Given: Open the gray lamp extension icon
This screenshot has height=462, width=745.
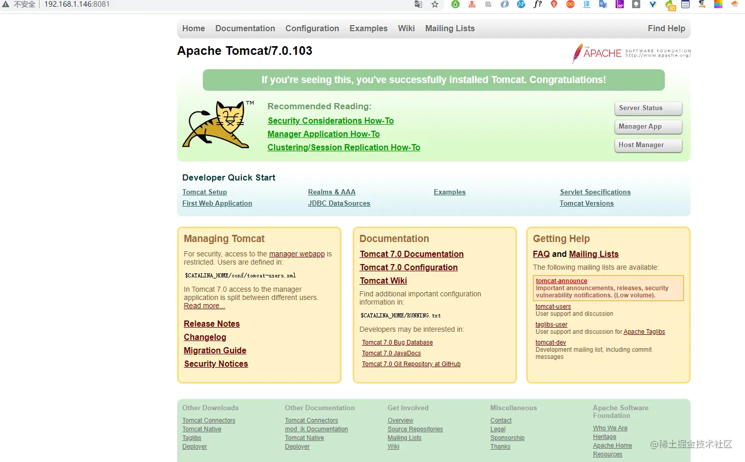Looking at the screenshot, I should (x=636, y=4).
